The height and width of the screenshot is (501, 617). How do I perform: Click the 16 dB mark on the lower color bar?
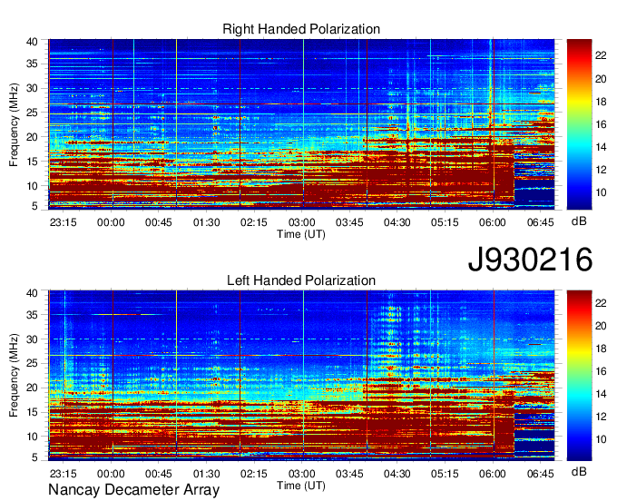click(x=601, y=371)
